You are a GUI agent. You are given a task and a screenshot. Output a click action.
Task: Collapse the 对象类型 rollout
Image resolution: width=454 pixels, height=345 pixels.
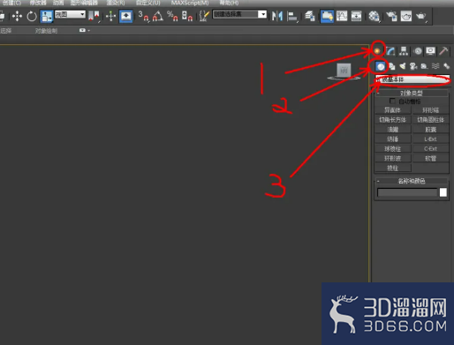(x=412, y=94)
